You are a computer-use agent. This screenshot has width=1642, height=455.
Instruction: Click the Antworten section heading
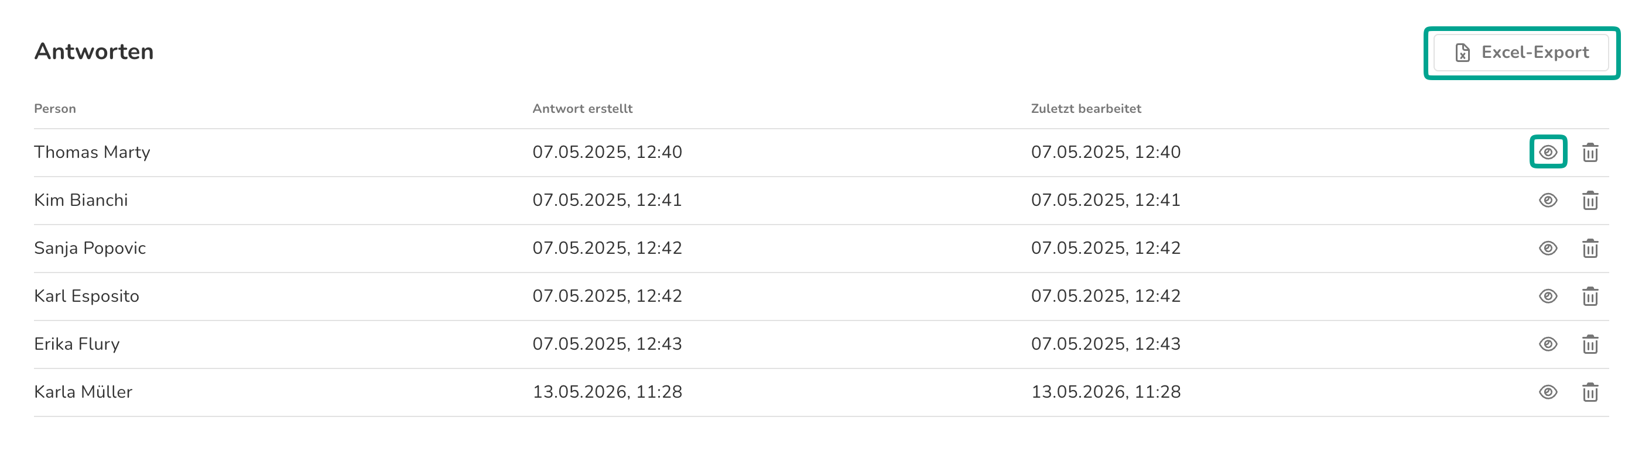point(94,51)
